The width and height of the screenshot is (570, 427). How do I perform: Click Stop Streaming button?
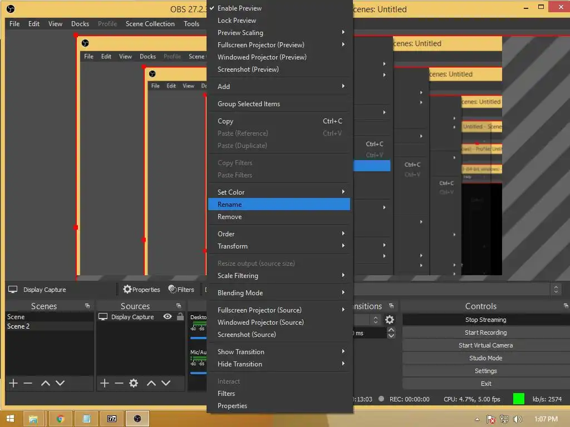tap(485, 320)
